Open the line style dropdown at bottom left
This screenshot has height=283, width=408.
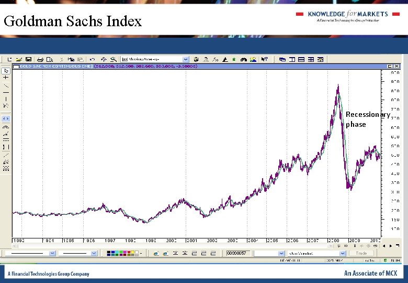click(x=30, y=253)
